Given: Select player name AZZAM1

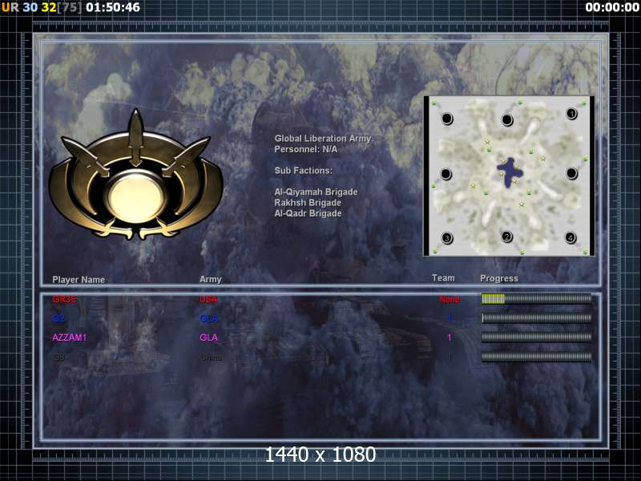Looking at the screenshot, I should pos(69,338).
